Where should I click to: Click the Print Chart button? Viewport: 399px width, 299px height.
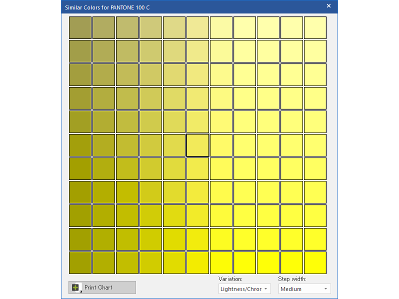pos(102,288)
